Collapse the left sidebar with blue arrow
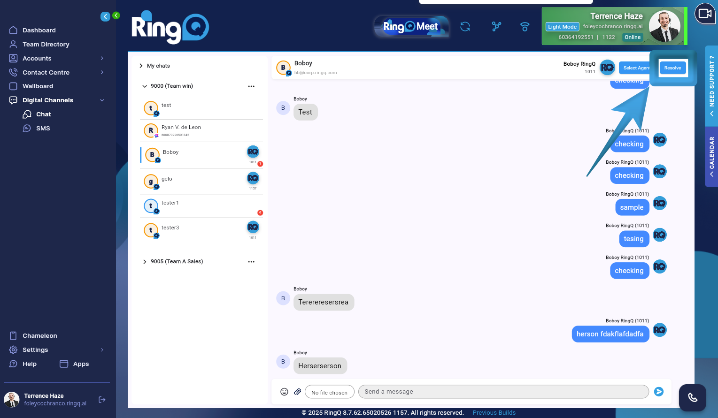Image resolution: width=718 pixels, height=418 pixels. tap(105, 16)
